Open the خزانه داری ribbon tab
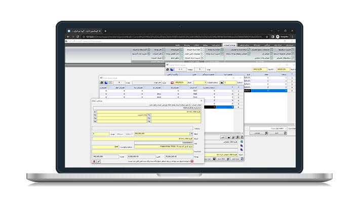The width and height of the screenshot is (359, 208). click(x=280, y=45)
